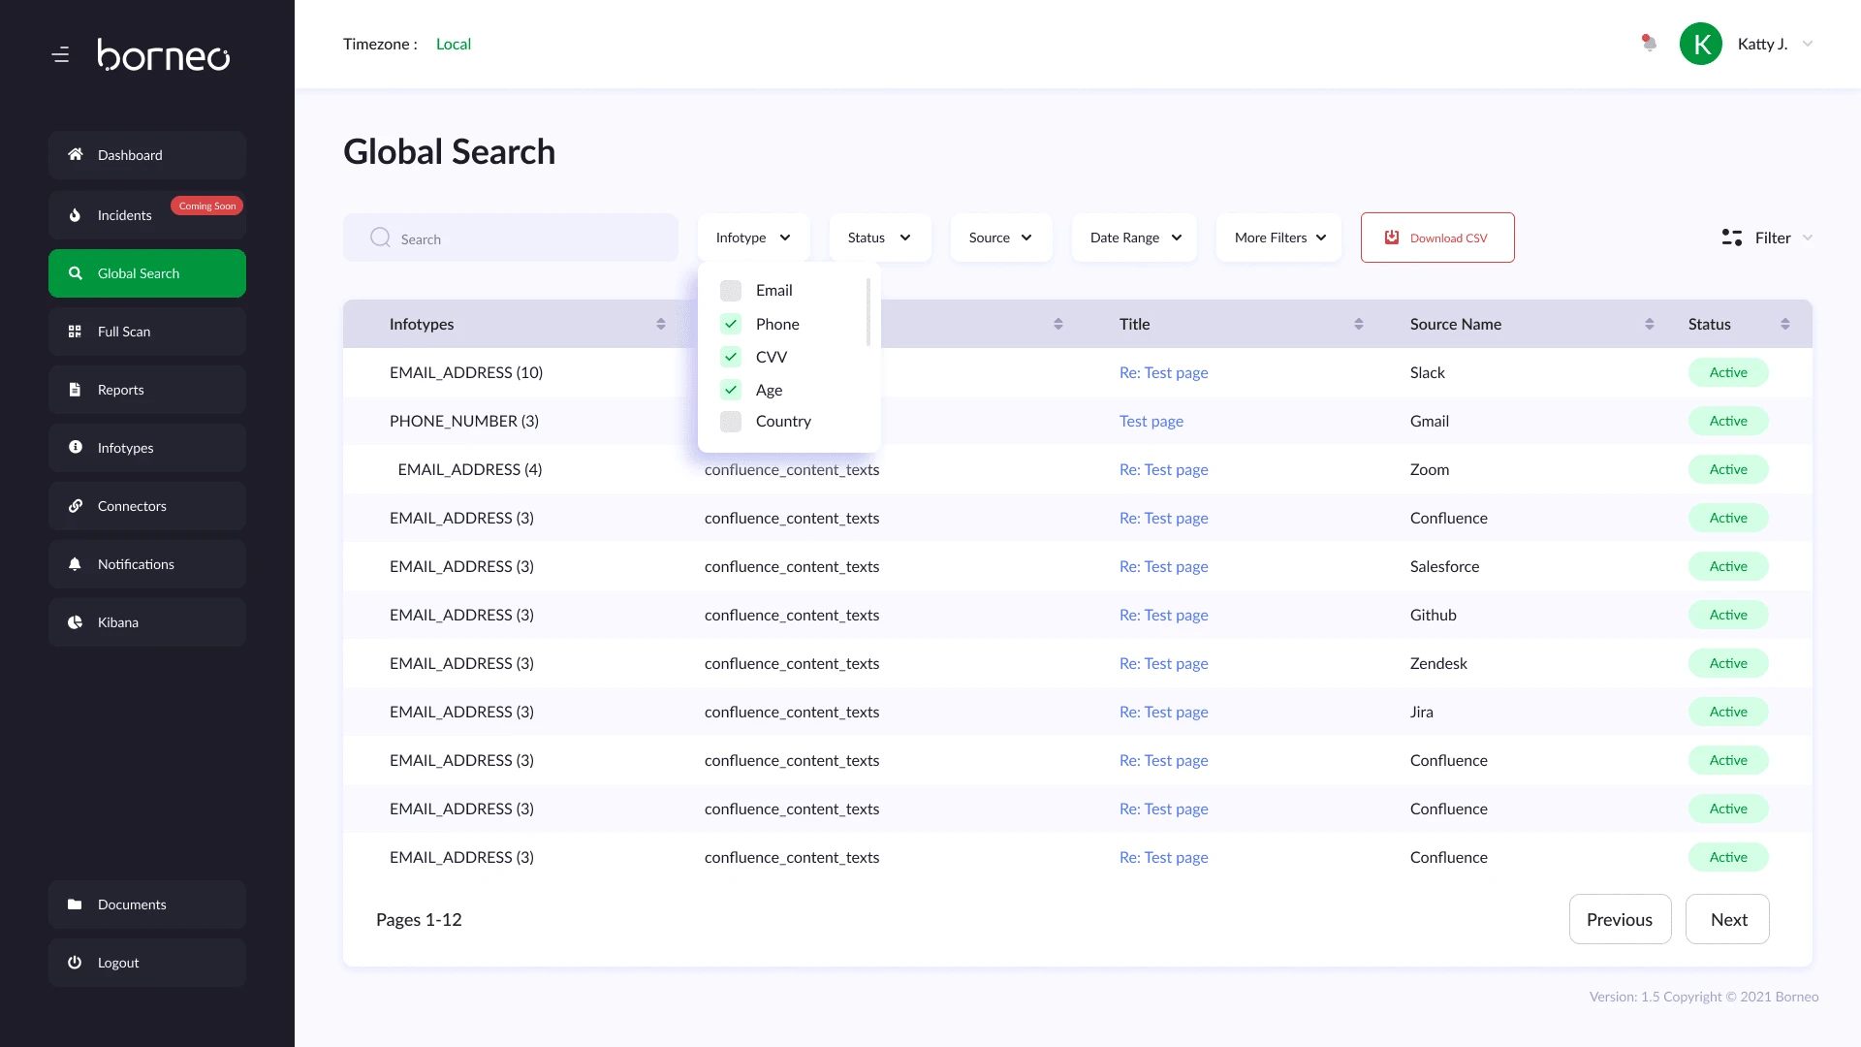This screenshot has width=1861, height=1047.
Task: Expand the More Filters dropdown
Action: 1279,238
